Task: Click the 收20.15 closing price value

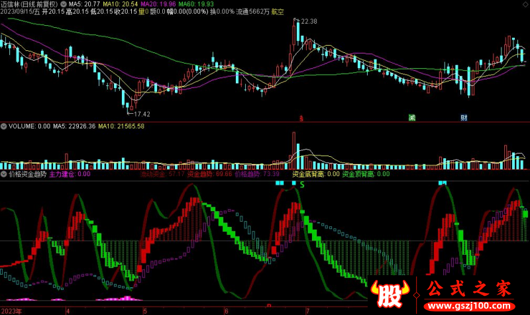Action: [126, 12]
